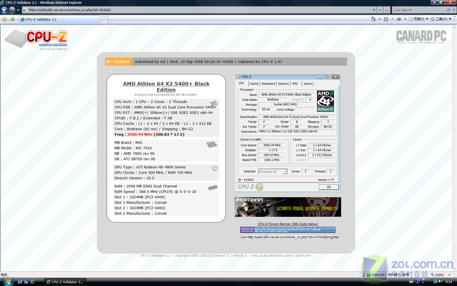457x286 pixels.
Task: Select the CPU-Z Validator 2.1 browser tab
Action: [60, 19]
